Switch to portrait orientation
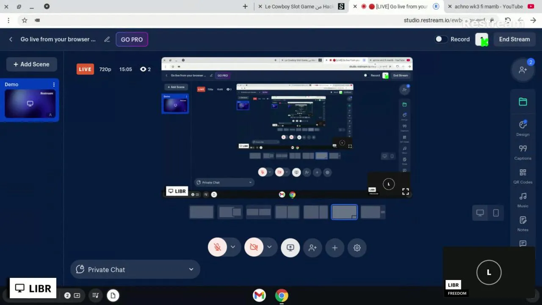 (x=496, y=213)
